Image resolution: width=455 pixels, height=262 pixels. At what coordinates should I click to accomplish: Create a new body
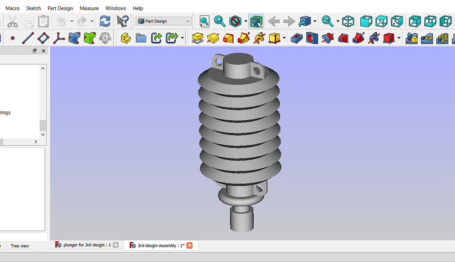point(126,39)
